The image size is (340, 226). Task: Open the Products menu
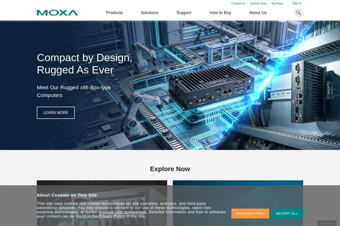[114, 13]
